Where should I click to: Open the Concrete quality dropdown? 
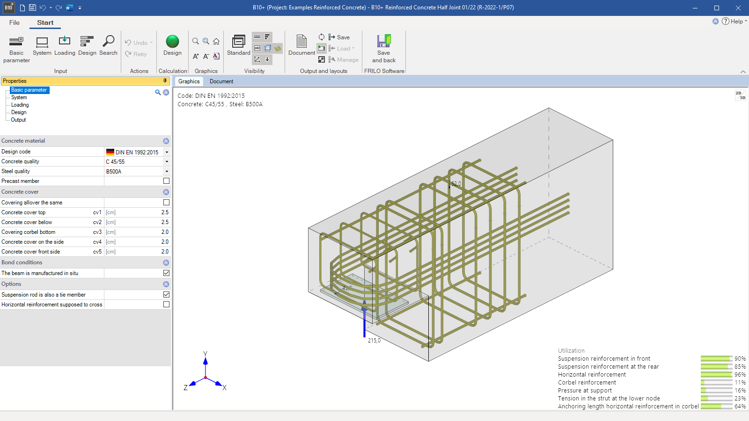(x=167, y=161)
